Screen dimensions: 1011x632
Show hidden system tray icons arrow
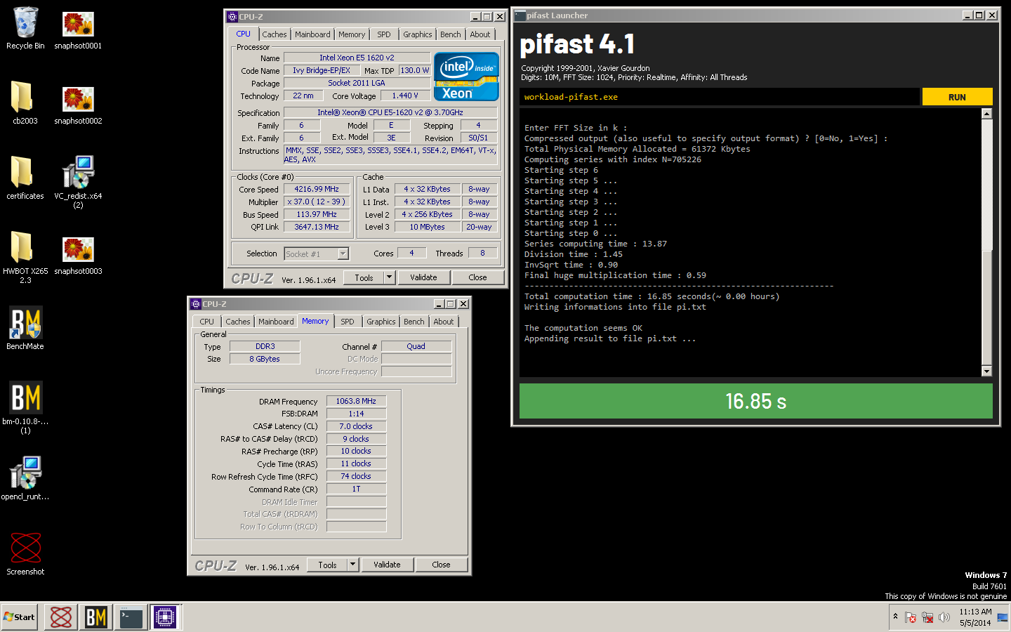pos(895,617)
